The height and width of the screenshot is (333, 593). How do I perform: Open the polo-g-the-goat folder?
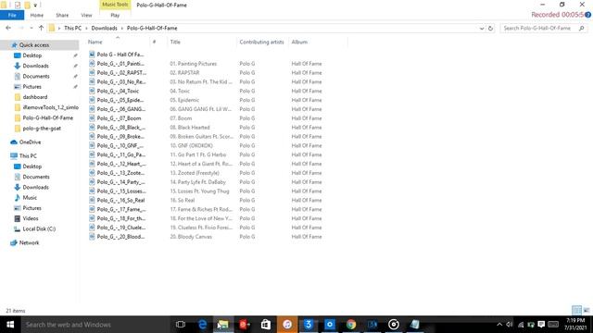click(x=42, y=129)
